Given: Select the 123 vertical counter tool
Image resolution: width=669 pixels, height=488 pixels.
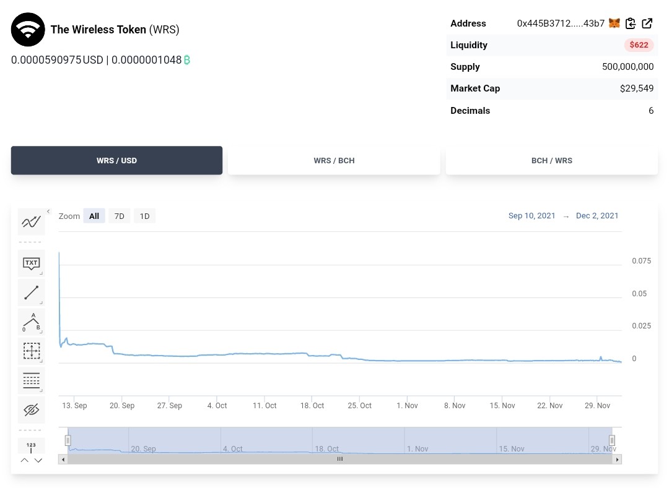Looking at the screenshot, I should (31, 447).
